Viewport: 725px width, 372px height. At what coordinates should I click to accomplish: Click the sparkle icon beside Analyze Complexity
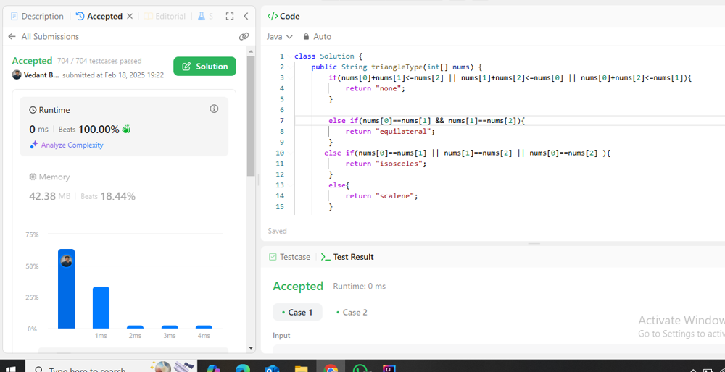tap(33, 145)
